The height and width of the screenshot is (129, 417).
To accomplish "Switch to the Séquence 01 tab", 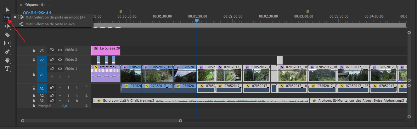I will 35,5.
